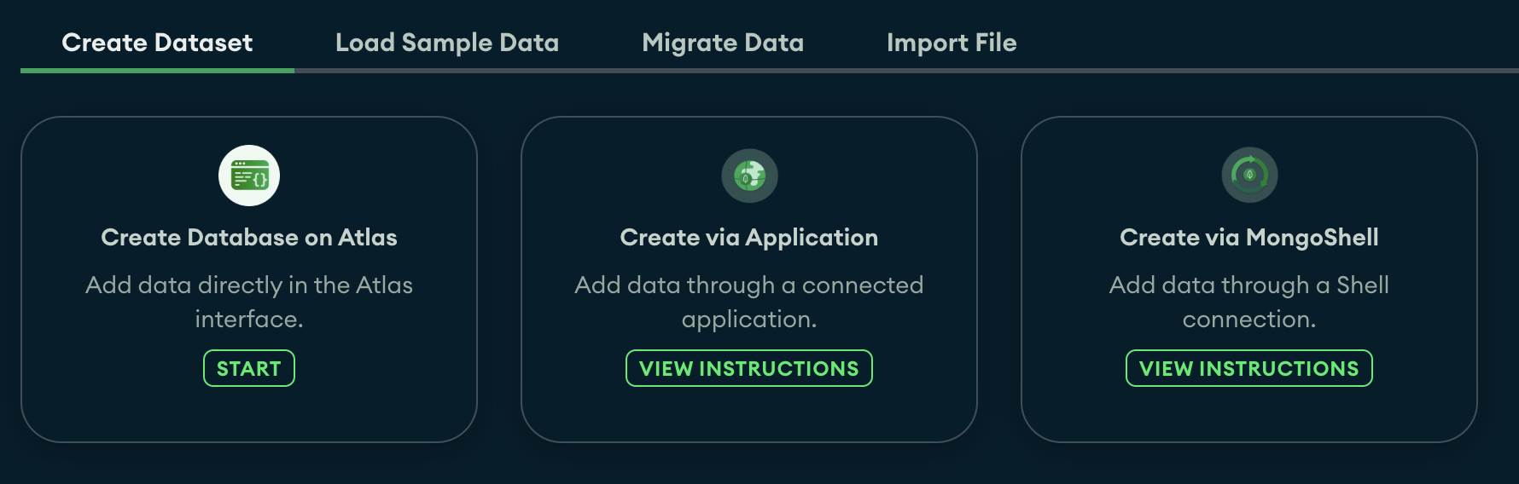View instructions for Create via Application
Viewport: 1519px width, 484px height.
[x=749, y=368]
